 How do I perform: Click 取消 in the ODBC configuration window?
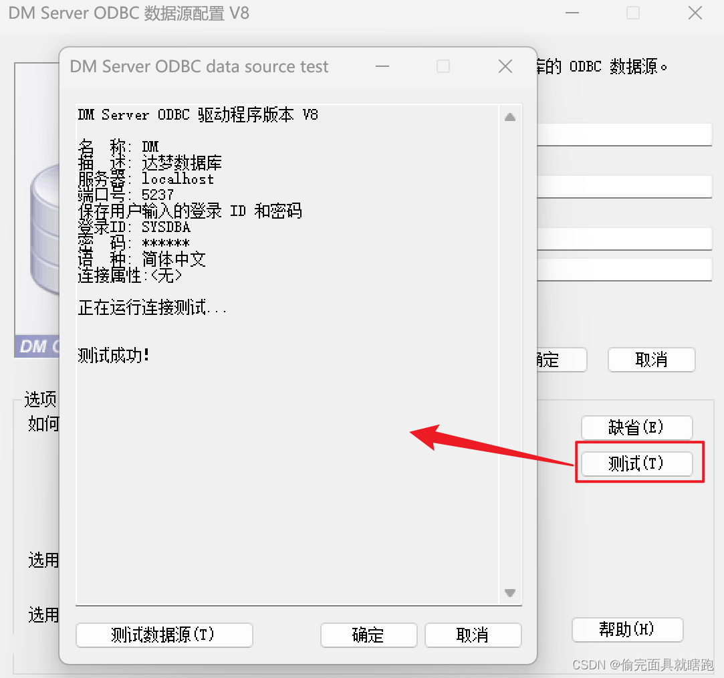(652, 359)
